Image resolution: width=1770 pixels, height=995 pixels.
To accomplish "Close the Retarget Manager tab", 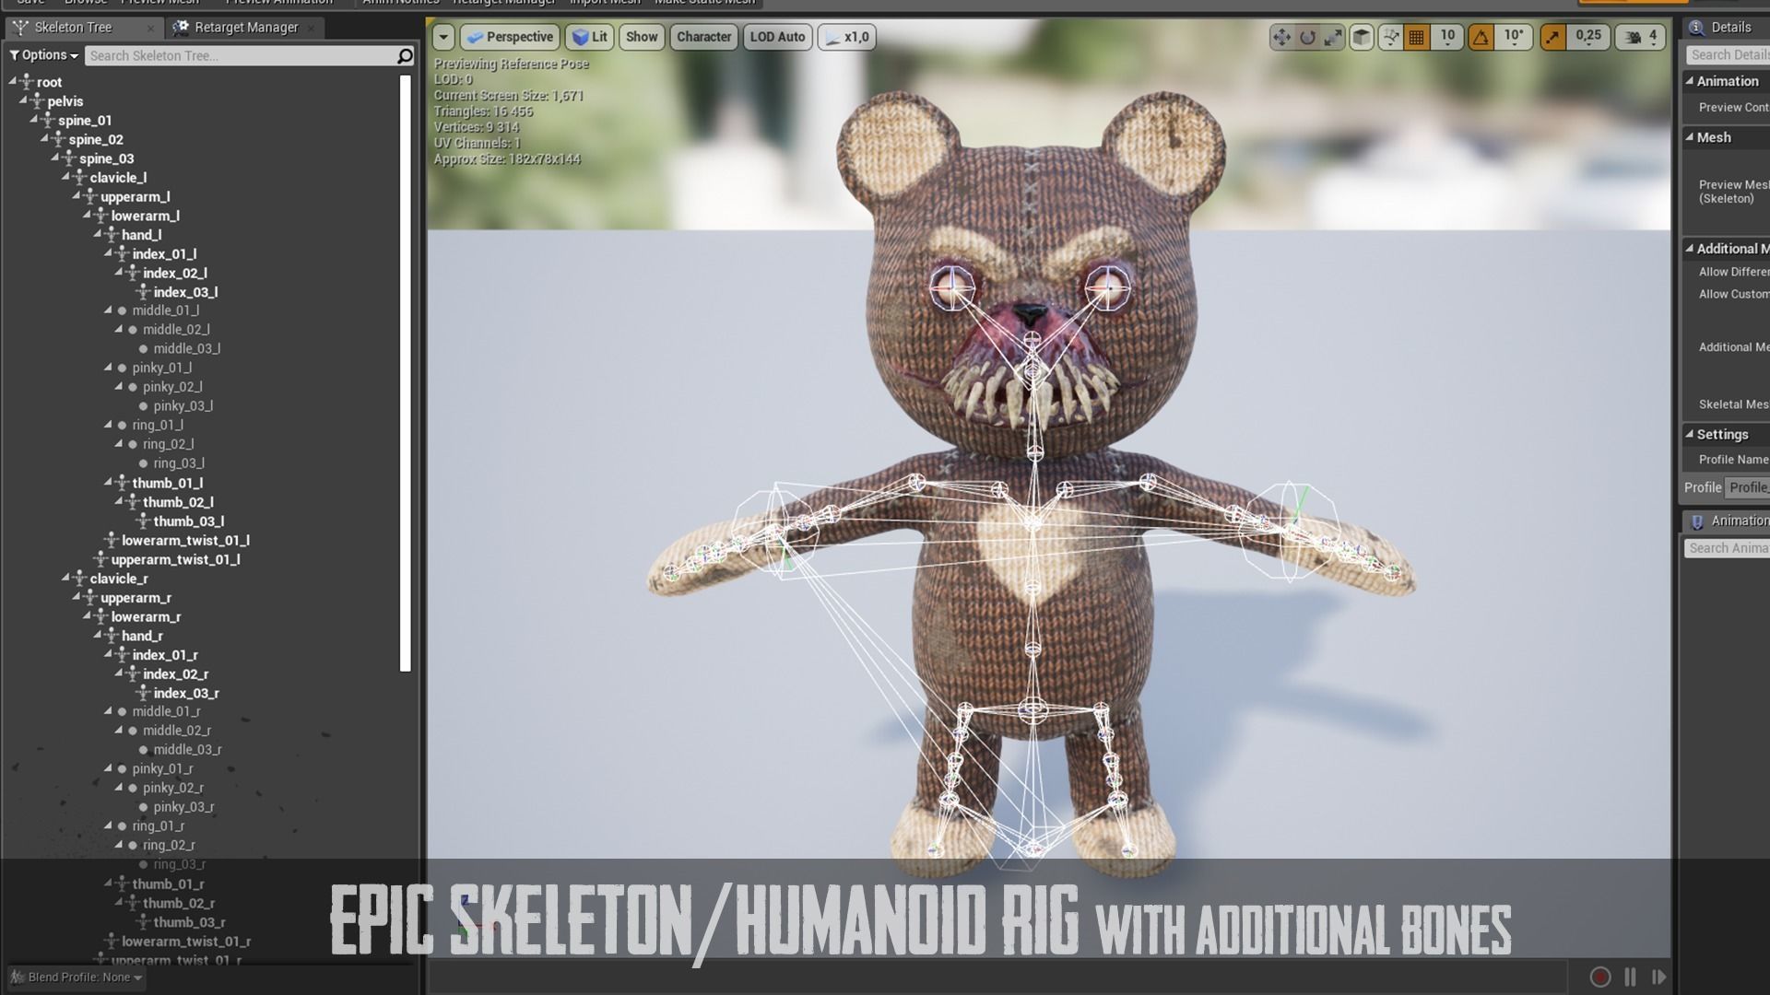I will [x=311, y=29].
